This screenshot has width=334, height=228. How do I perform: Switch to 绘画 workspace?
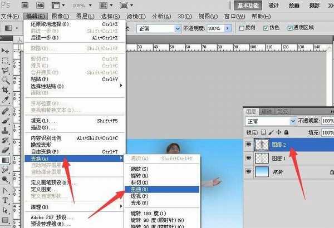tap(294, 6)
